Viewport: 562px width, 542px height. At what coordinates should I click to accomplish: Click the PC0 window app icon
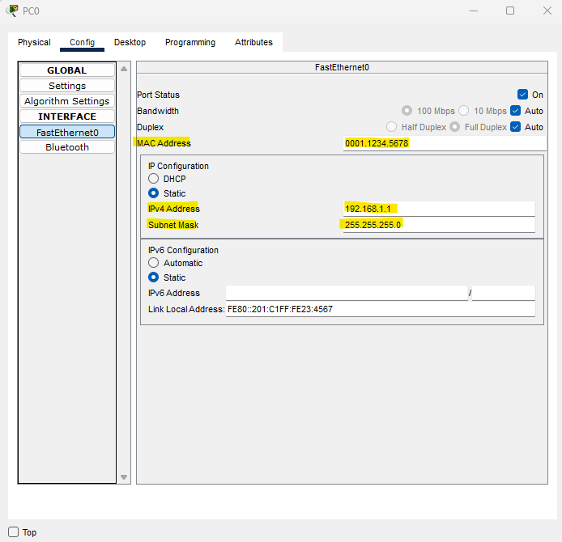point(12,11)
